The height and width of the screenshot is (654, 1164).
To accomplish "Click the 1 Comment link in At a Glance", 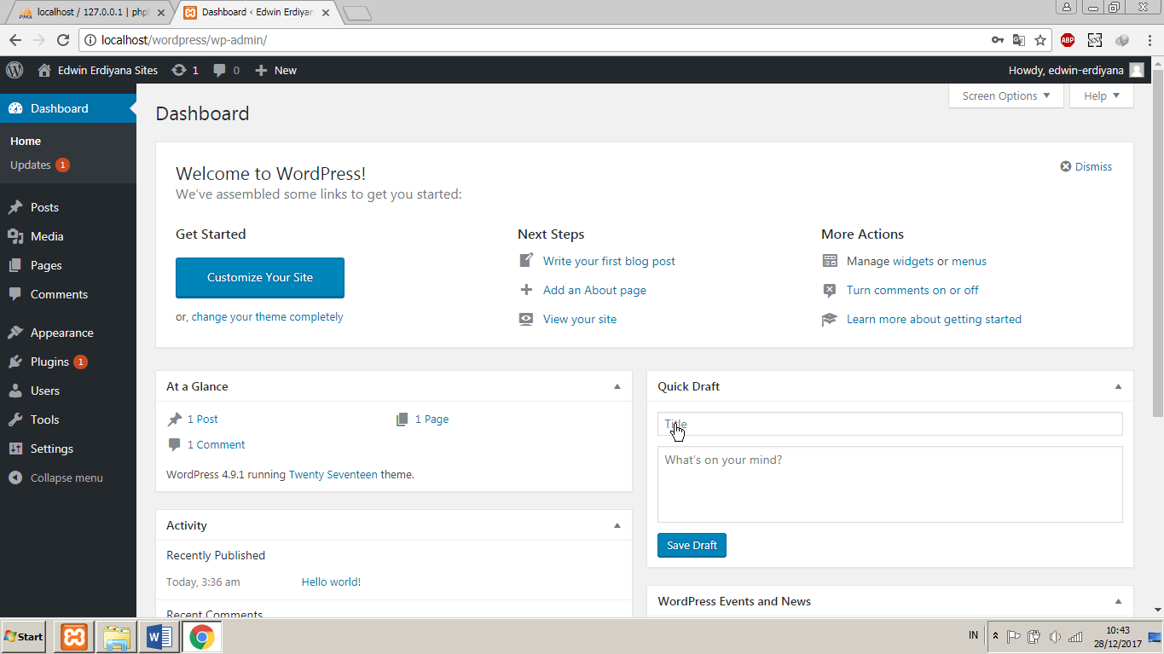I will [x=216, y=444].
